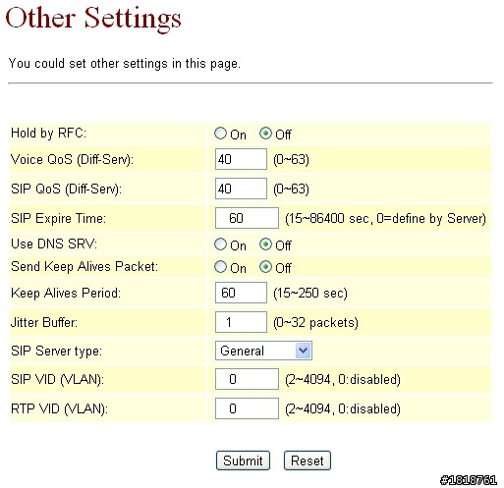
Task: Submit the other settings form
Action: [x=243, y=461]
